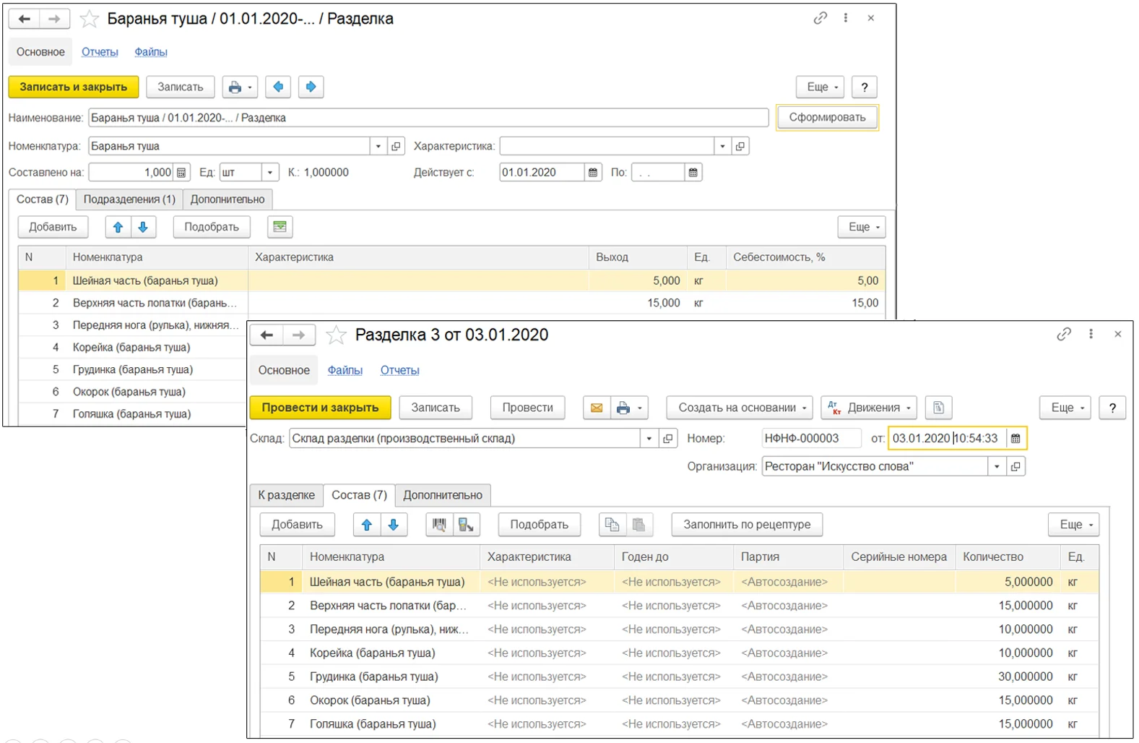Image resolution: width=1139 pixels, height=743 pixels.
Task: Click the printer icon in Разделка document toolbar
Action: pyautogui.click(x=623, y=408)
